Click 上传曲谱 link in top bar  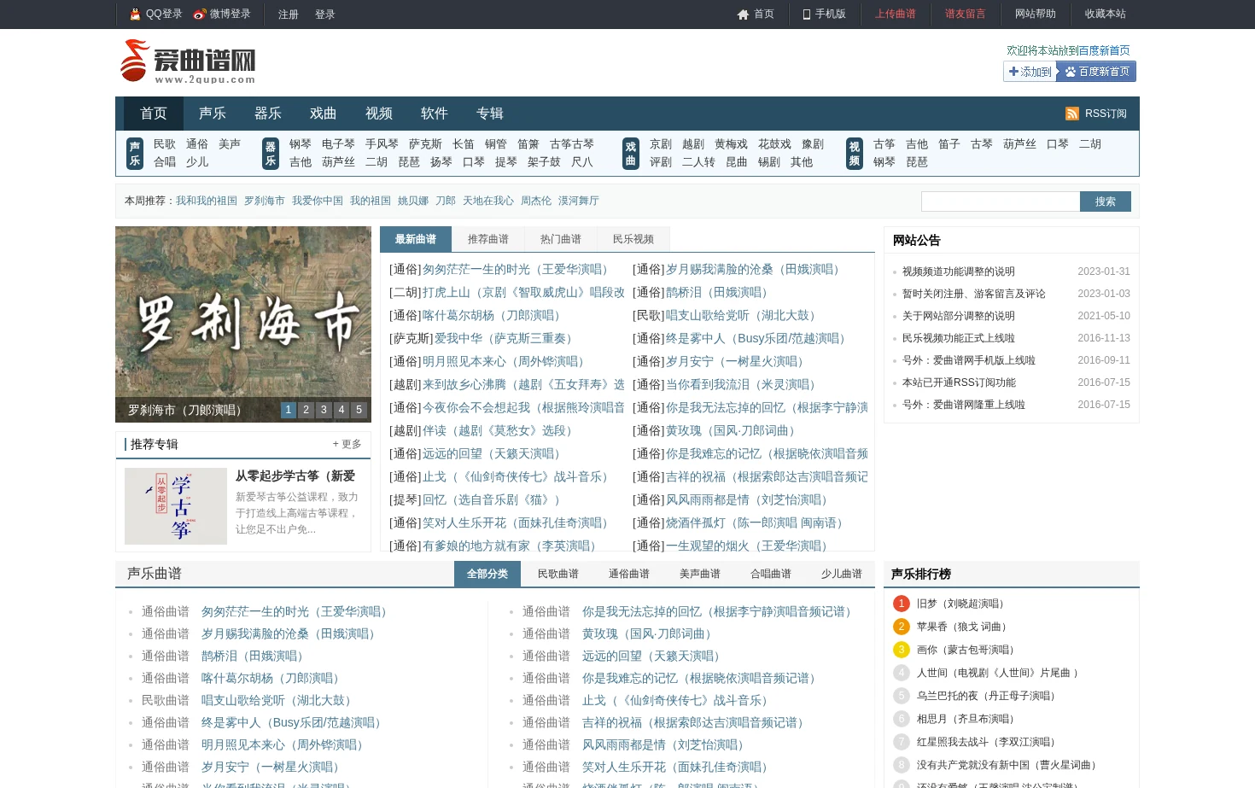(896, 15)
